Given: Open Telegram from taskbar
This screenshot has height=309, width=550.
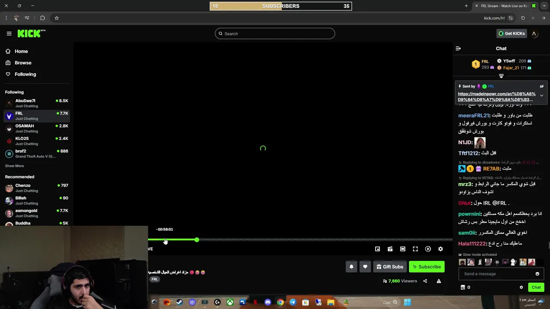Looking at the screenshot, I should (293, 302).
